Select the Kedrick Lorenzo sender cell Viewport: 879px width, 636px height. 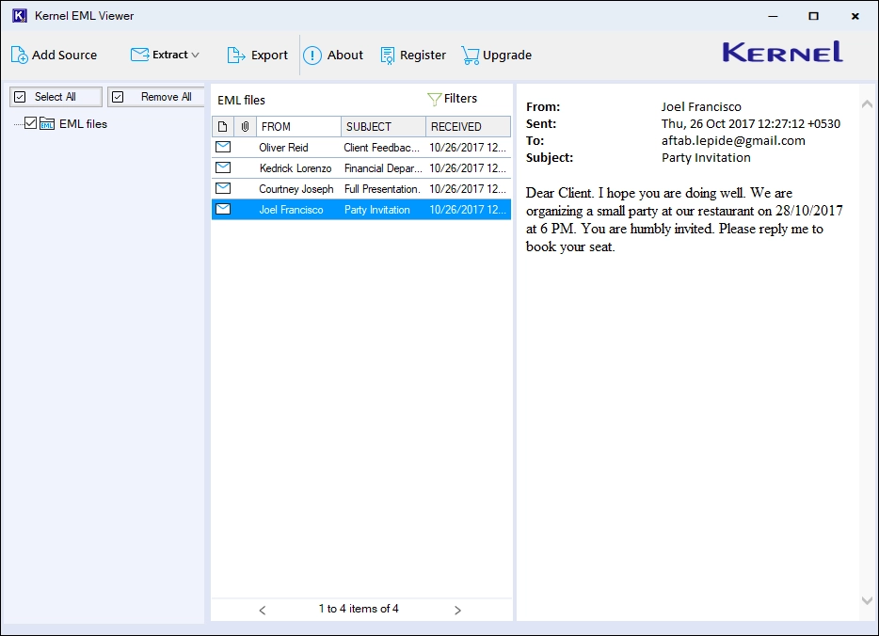pos(296,168)
